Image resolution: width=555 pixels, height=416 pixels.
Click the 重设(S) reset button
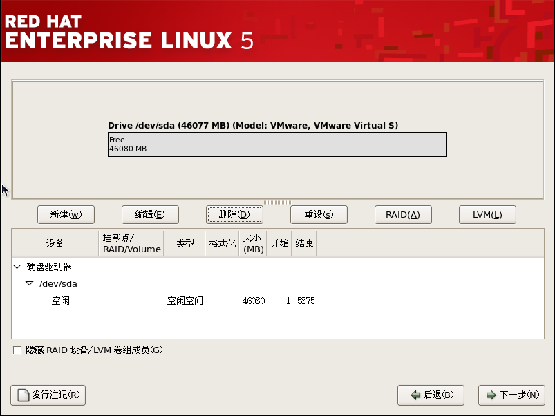click(319, 214)
